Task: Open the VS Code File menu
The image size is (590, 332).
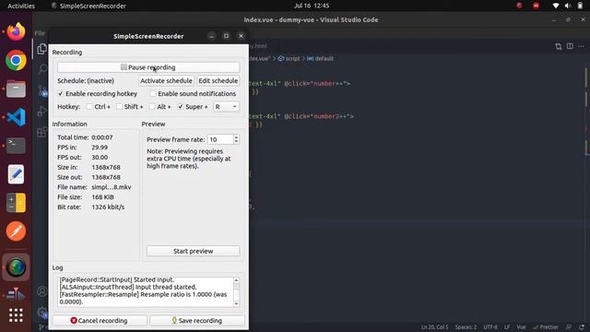Action: click(40, 33)
